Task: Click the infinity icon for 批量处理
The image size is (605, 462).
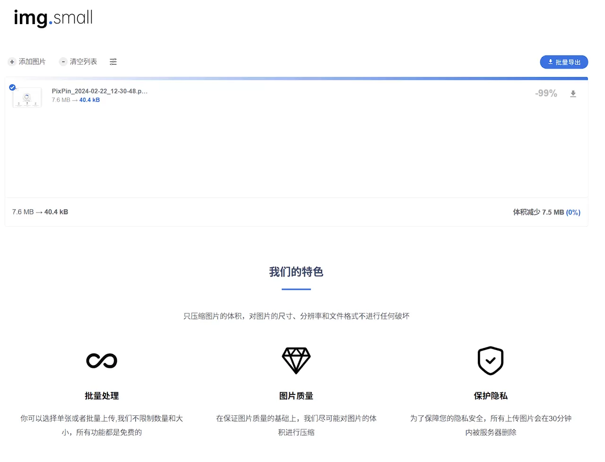Action: 102,360
